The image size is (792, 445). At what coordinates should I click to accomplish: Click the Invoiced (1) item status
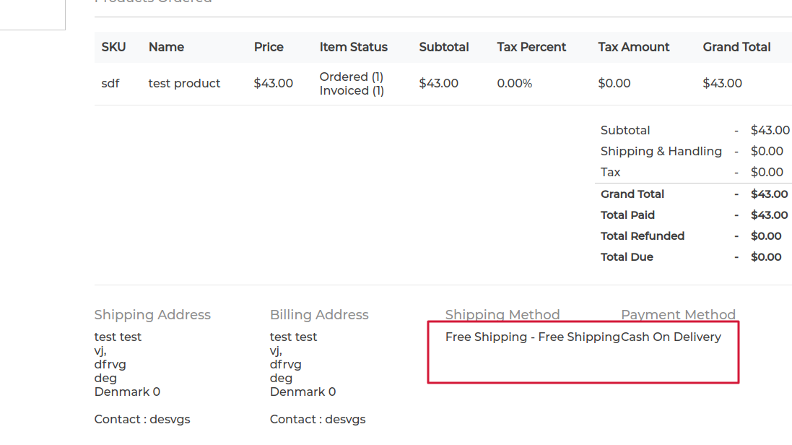point(352,90)
